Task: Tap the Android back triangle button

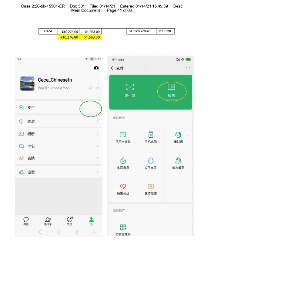Action: pyautogui.click(x=77, y=232)
